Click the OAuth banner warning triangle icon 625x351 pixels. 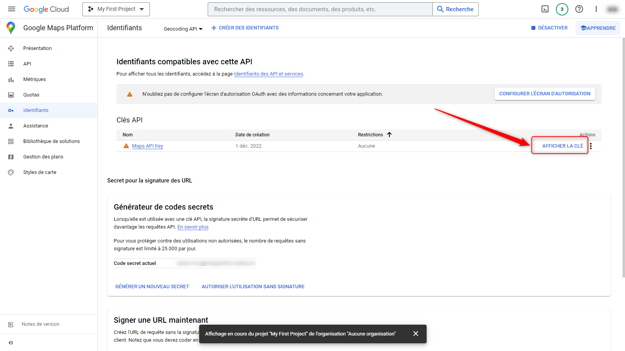(x=130, y=94)
